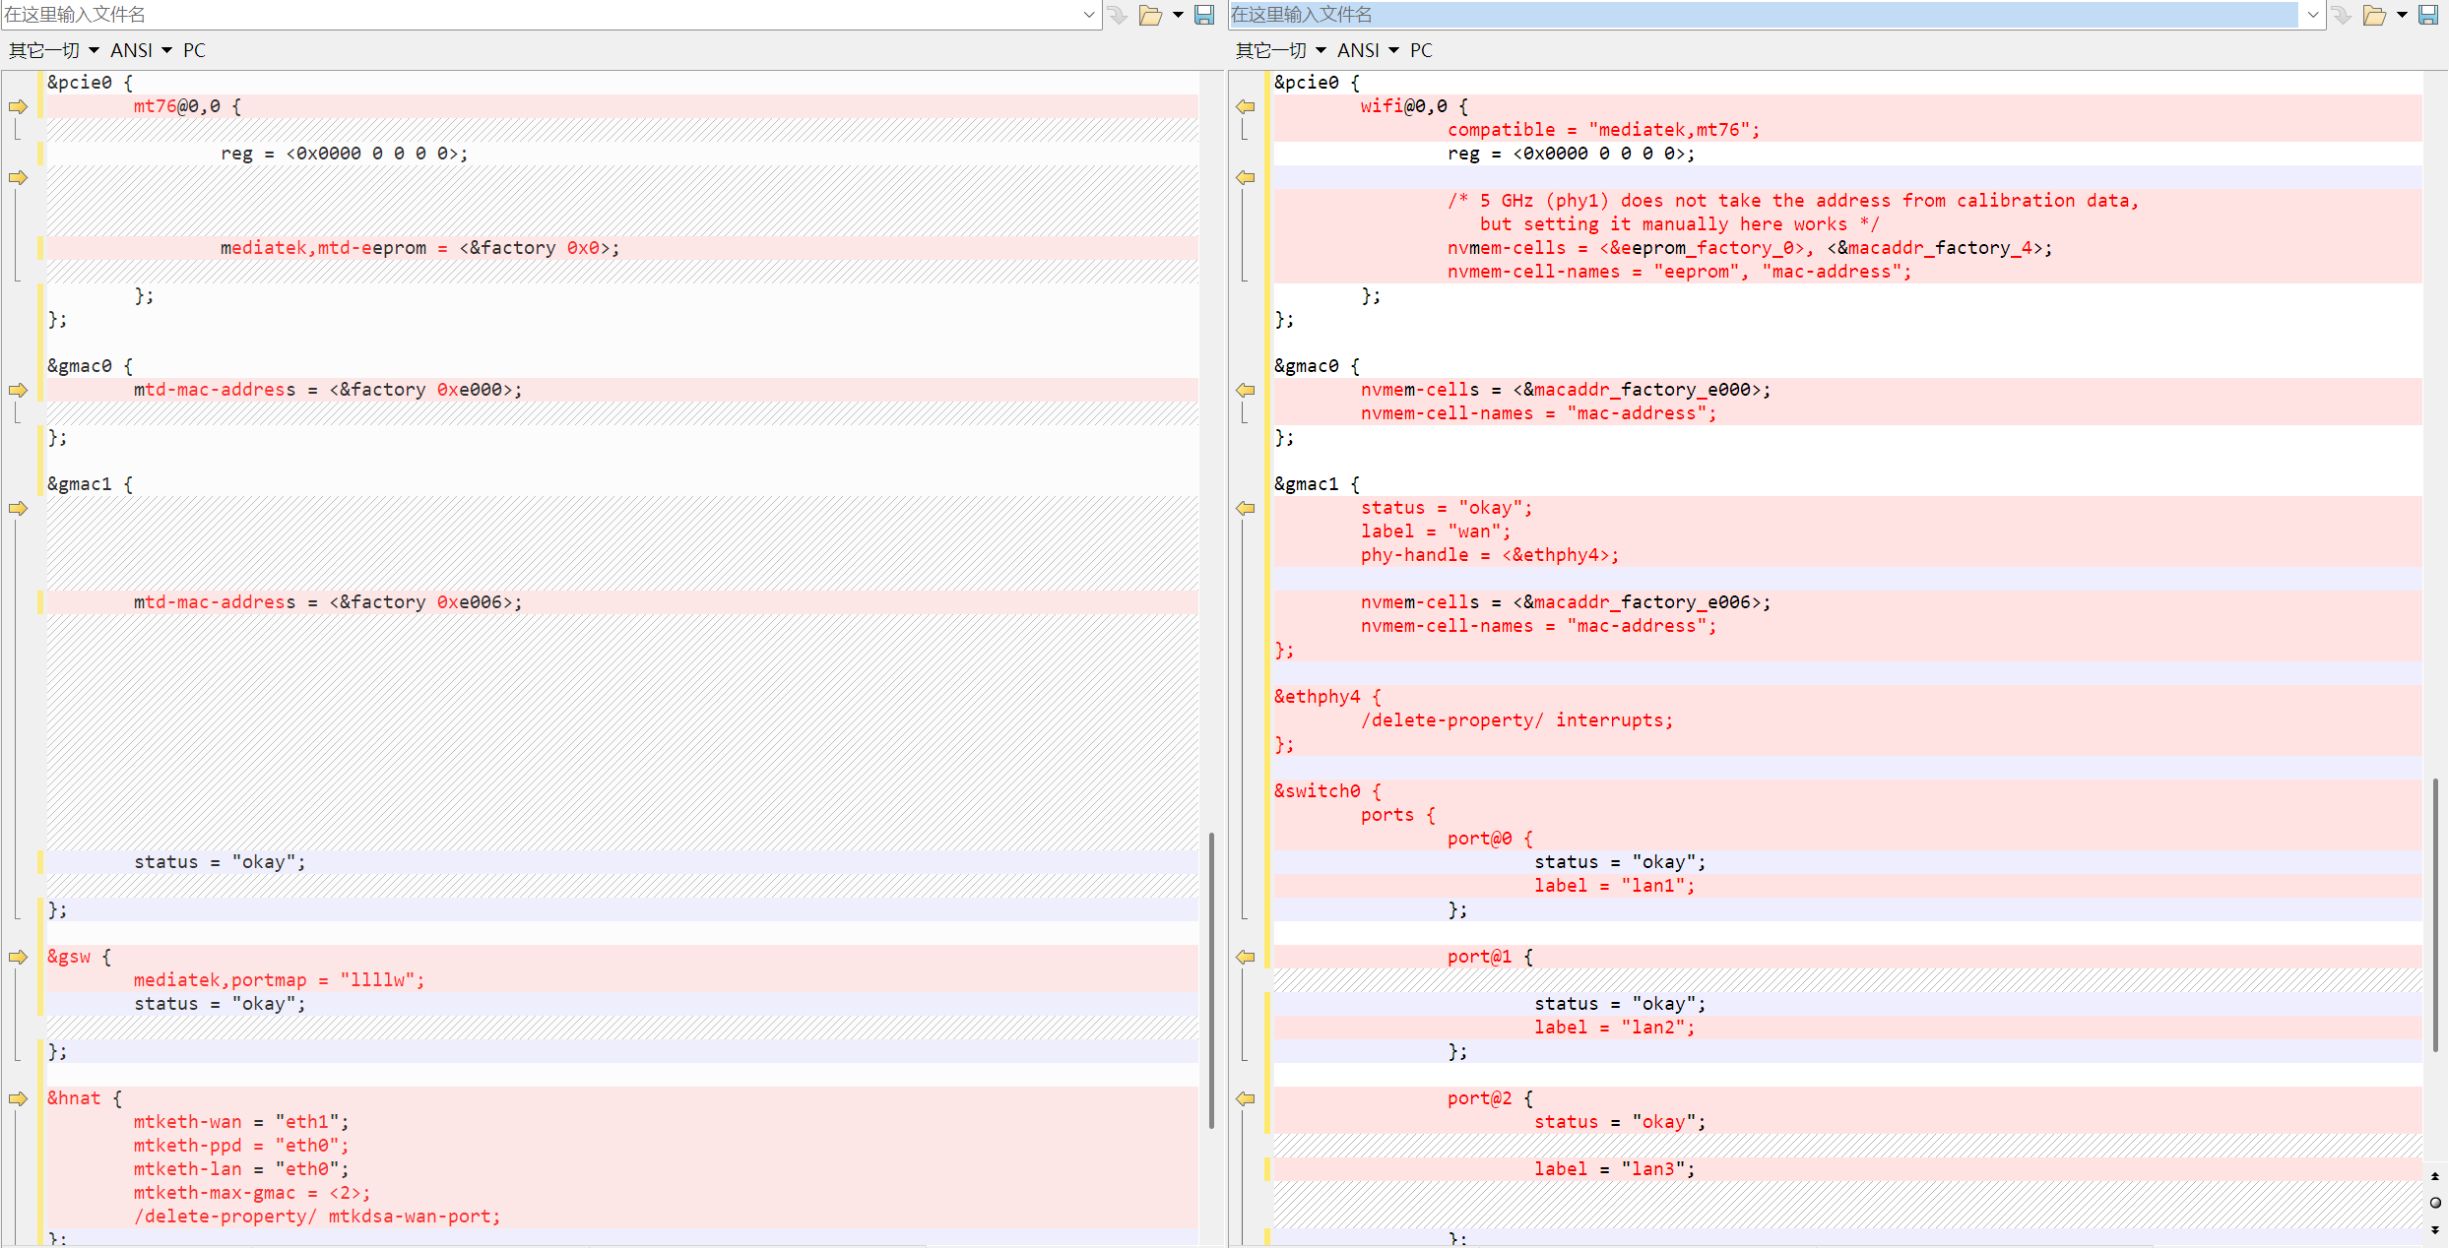Click the right pane's grey reload arrow icon

point(2343,15)
